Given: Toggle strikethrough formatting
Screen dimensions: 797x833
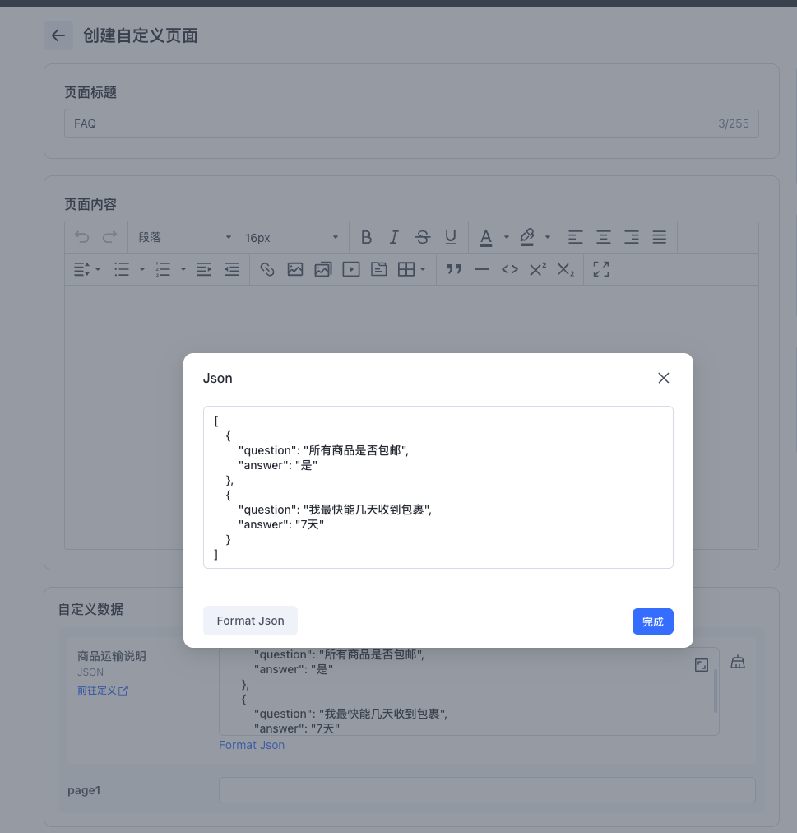Looking at the screenshot, I should pos(423,237).
